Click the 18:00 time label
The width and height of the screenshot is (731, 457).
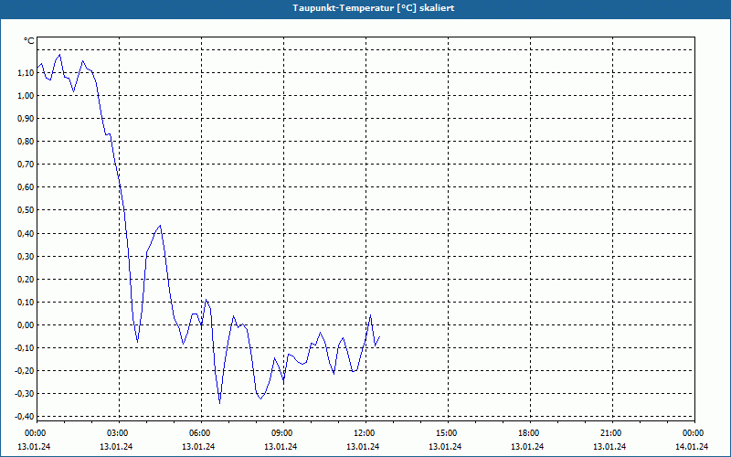530,433
